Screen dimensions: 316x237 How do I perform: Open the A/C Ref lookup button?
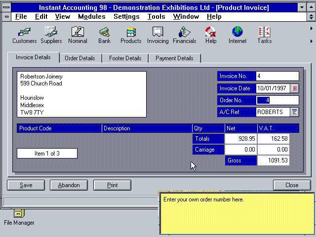coord(294,112)
